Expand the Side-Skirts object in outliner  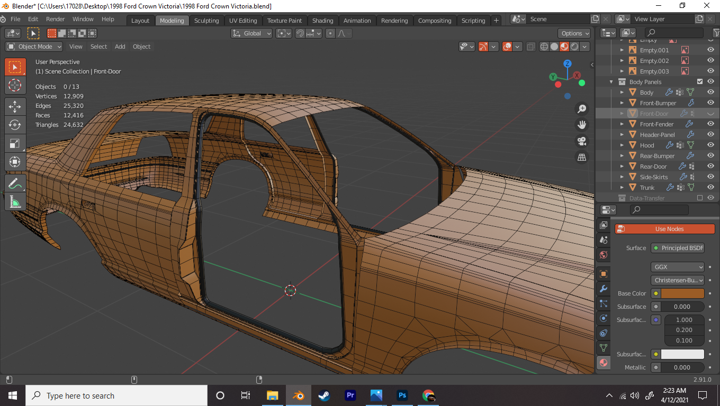[622, 177]
